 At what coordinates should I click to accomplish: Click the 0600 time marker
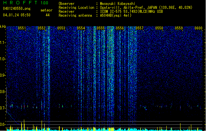(x=198, y=28)
